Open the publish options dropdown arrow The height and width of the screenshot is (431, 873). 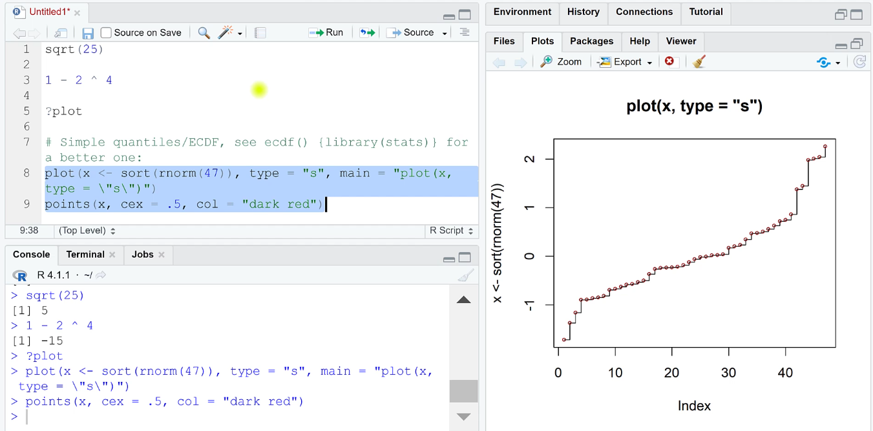[x=837, y=63]
